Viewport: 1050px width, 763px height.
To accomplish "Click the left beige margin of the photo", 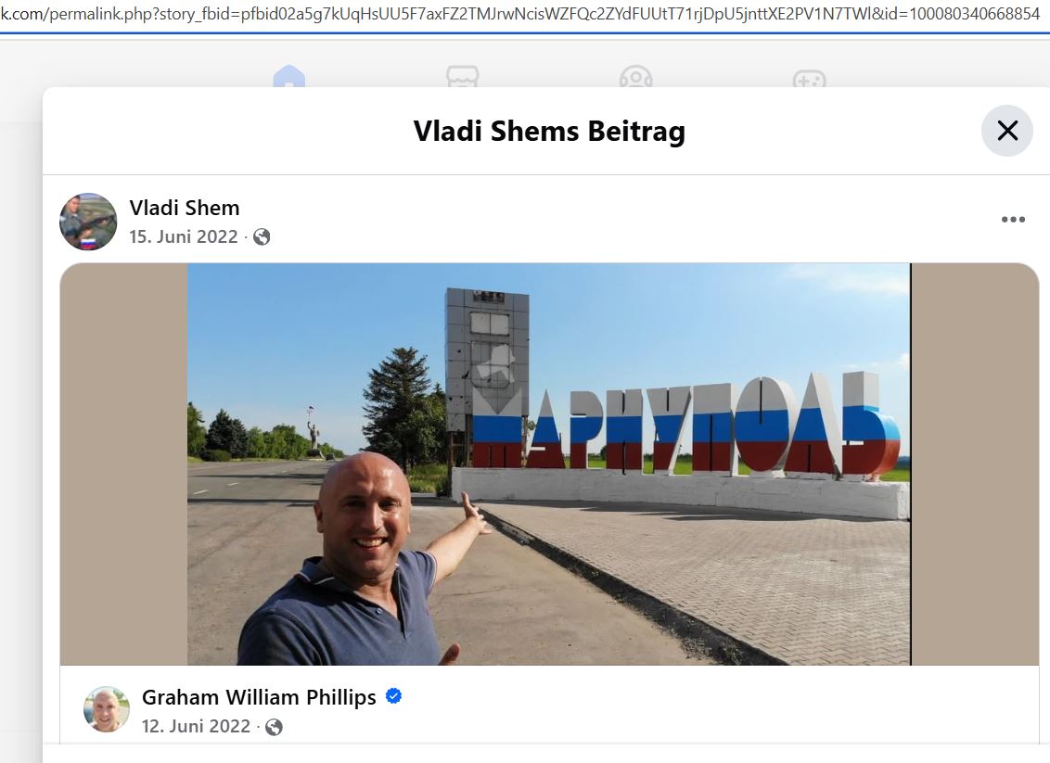I will pyautogui.click(x=124, y=464).
